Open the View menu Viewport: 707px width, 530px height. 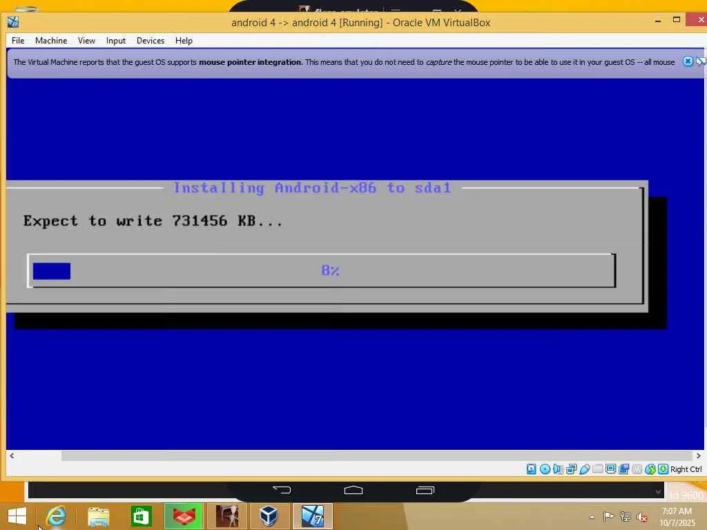(x=86, y=41)
